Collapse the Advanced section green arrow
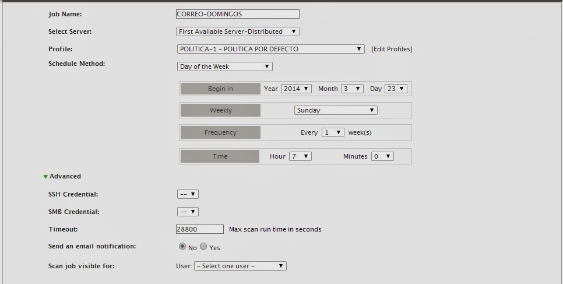This screenshot has height=284, width=563. pyautogui.click(x=45, y=177)
